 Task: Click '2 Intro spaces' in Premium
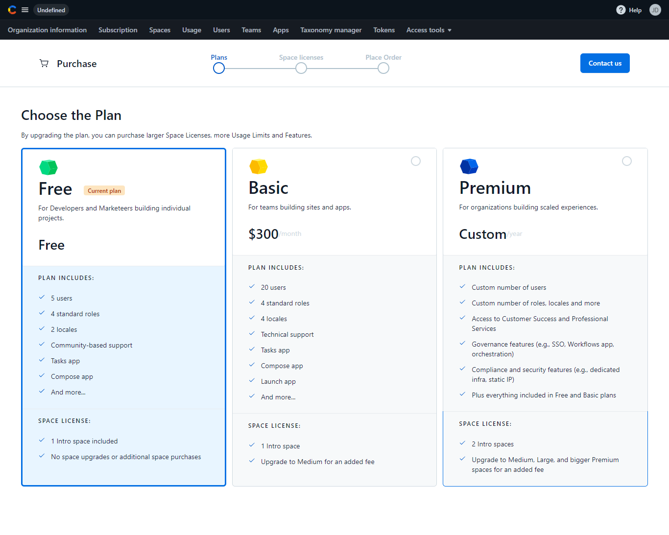493,444
